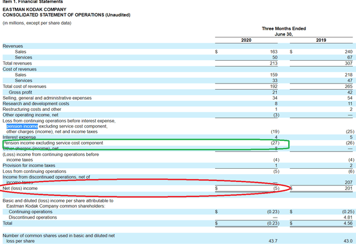Image resolution: width=356 pixels, height=246 pixels.
Task: Select 'Other operating income, net' label
Action: 31,115
